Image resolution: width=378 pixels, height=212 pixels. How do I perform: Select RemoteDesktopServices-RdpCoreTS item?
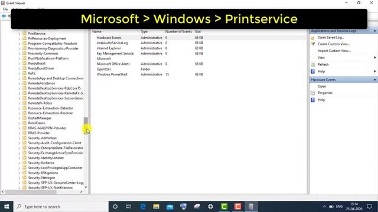tap(54, 88)
